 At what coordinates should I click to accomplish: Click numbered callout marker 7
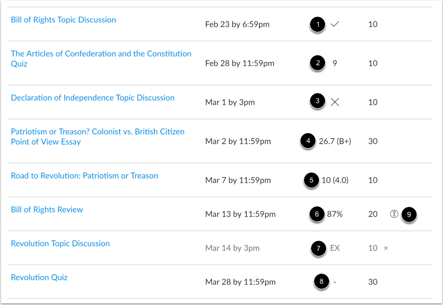319,248
